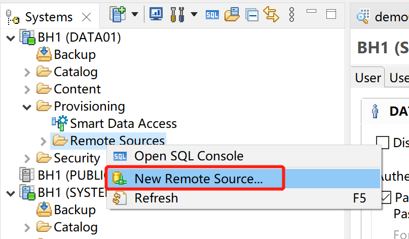The height and width of the screenshot is (239, 409).
Task: Click the folder icon in Systems toolbar
Action: pyautogui.click(x=232, y=14)
